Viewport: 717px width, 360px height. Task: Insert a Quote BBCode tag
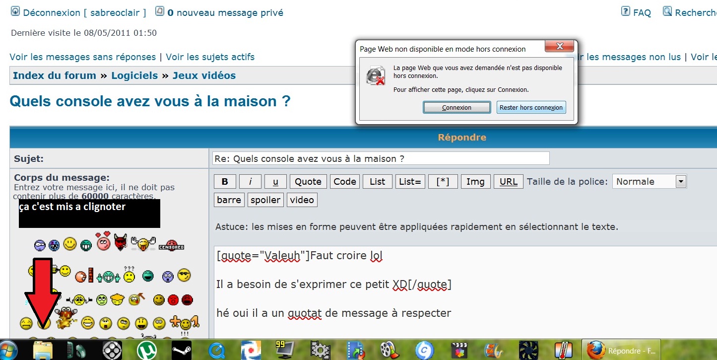click(x=308, y=182)
